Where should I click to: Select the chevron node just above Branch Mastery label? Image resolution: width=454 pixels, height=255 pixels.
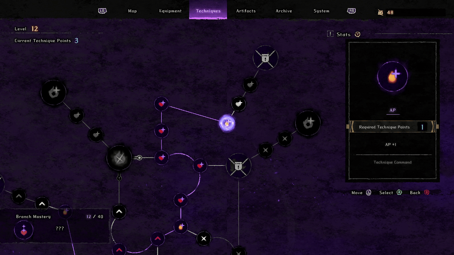tap(42, 204)
